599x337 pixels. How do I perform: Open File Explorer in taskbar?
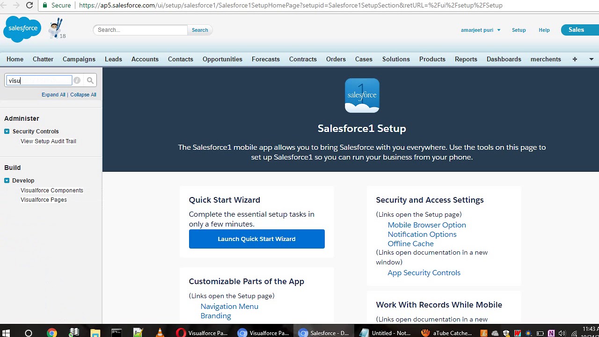95,333
